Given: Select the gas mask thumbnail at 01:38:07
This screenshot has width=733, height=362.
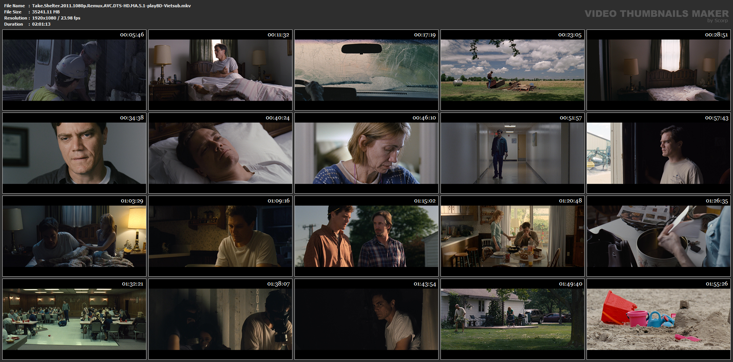Looking at the screenshot, I should point(220,319).
